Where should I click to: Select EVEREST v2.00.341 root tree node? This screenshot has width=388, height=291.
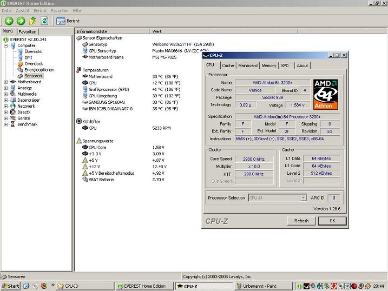(28, 39)
